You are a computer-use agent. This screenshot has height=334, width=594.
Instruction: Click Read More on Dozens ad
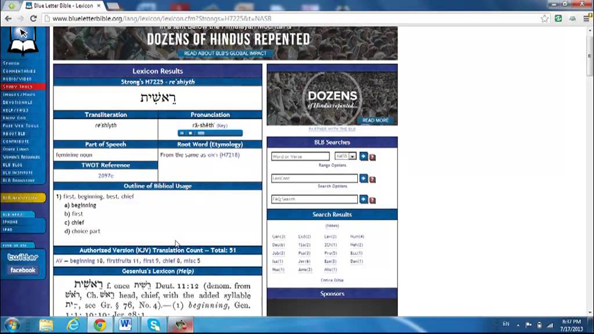coord(375,121)
